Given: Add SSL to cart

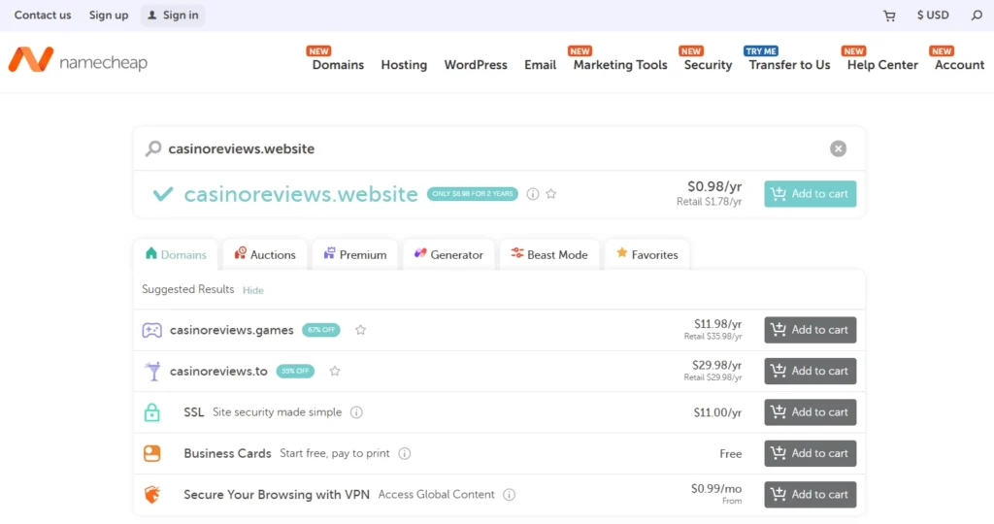Looking at the screenshot, I should click(x=811, y=412).
